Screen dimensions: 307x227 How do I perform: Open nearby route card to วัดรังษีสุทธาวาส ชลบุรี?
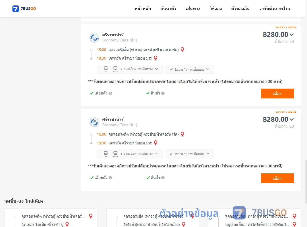pyautogui.click(x=153, y=218)
